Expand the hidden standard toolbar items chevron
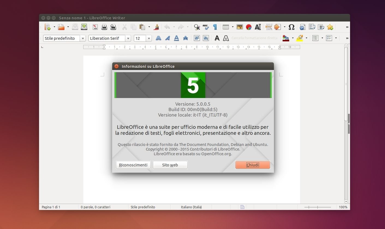The image size is (385, 229). pos(347,27)
